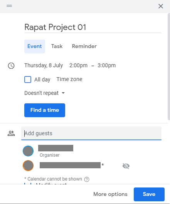Viewport: 170px width, 204px height.
Task: Click the Time zone link
Action: pos(69,79)
